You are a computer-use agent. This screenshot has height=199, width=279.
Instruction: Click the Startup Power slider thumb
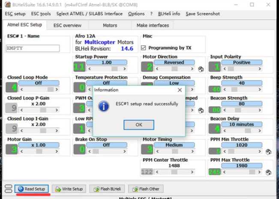(x=114, y=69)
